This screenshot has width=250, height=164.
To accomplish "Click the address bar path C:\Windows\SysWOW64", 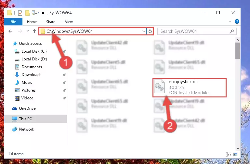I will [x=70, y=31].
